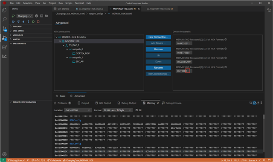The height and width of the screenshot is (162, 273).
Task: Open the Search view in the activity bar
Action: tap(4, 19)
